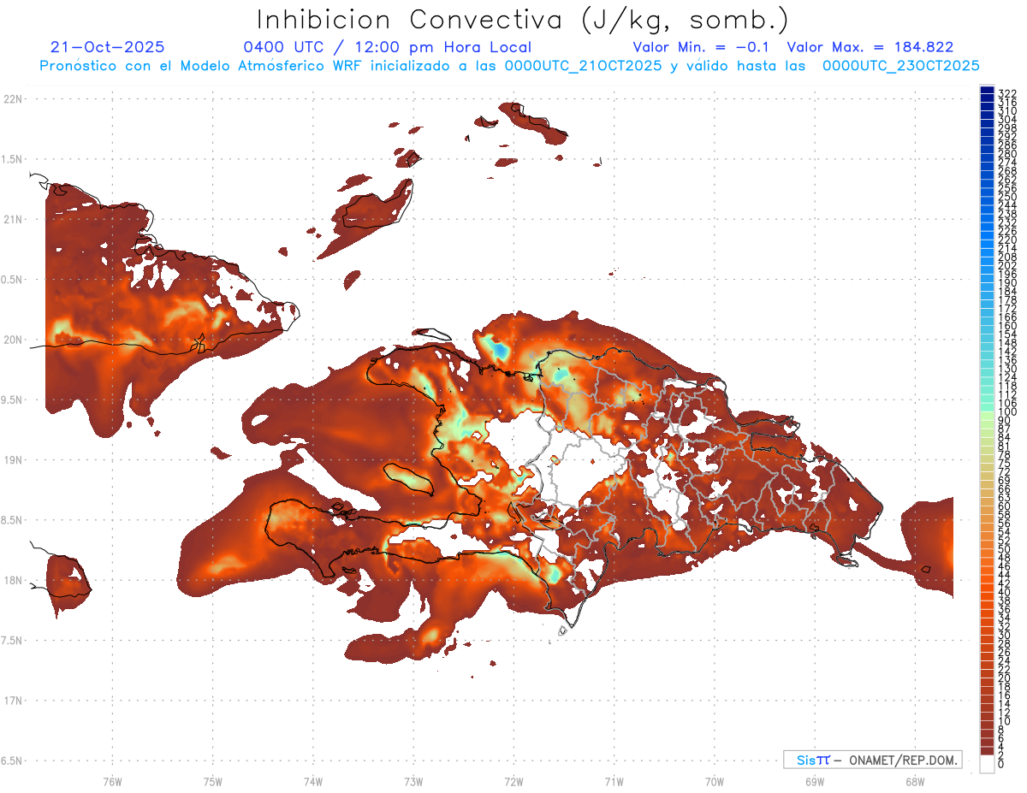Select the Valor Max. = 184.822 readout

(870, 47)
